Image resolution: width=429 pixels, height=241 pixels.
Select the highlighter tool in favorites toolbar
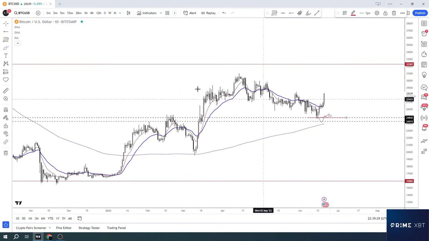click(x=308, y=13)
